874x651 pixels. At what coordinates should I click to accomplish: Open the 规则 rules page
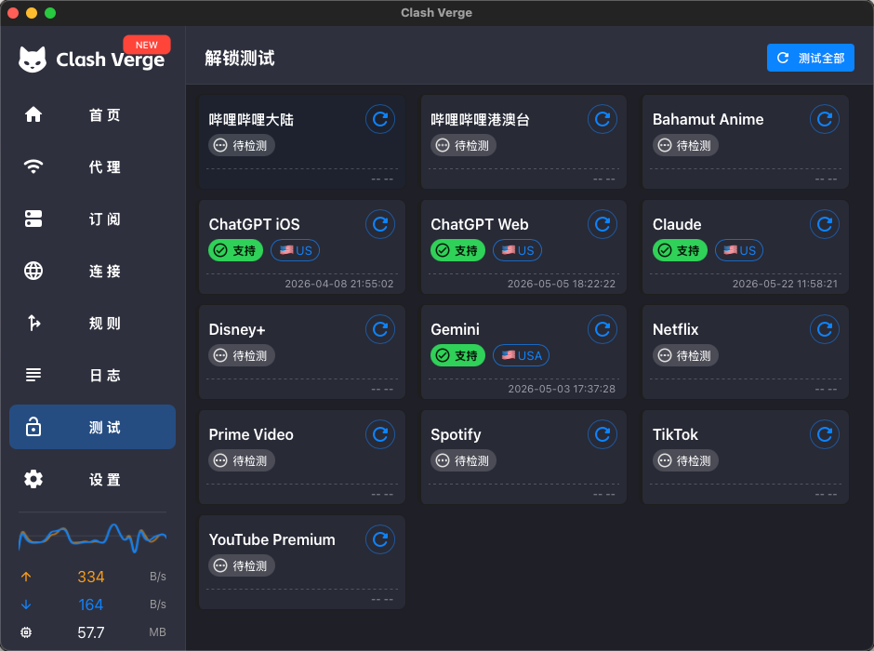93,323
